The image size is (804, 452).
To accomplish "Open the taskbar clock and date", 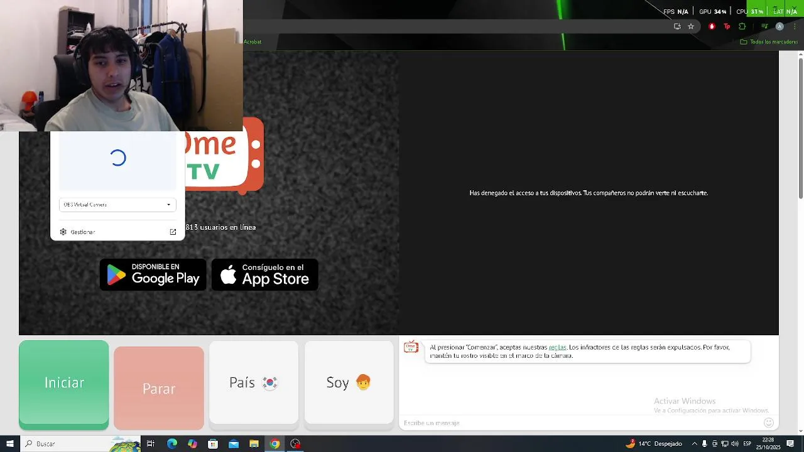I will (768, 444).
